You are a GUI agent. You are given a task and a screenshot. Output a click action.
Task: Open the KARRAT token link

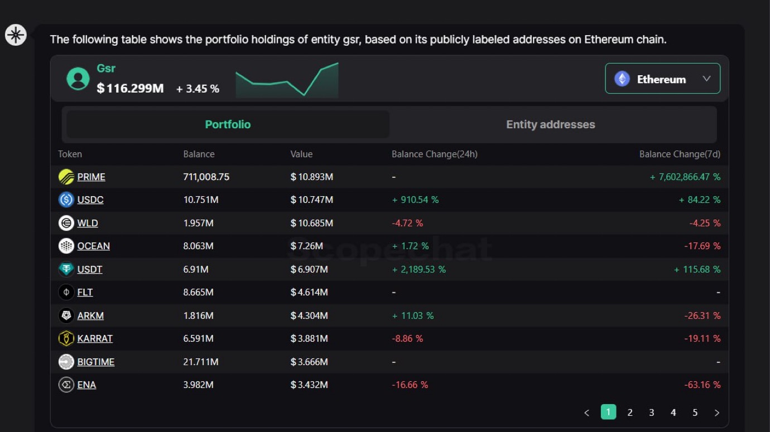(x=95, y=338)
